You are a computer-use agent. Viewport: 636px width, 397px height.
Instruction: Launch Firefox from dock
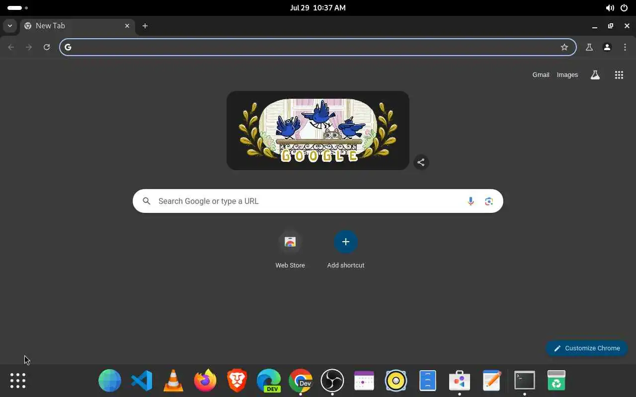pos(205,381)
